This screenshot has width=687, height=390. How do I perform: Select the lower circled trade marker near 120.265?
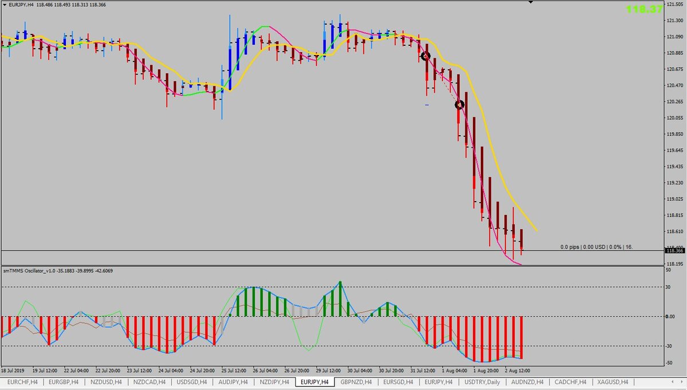coord(459,105)
